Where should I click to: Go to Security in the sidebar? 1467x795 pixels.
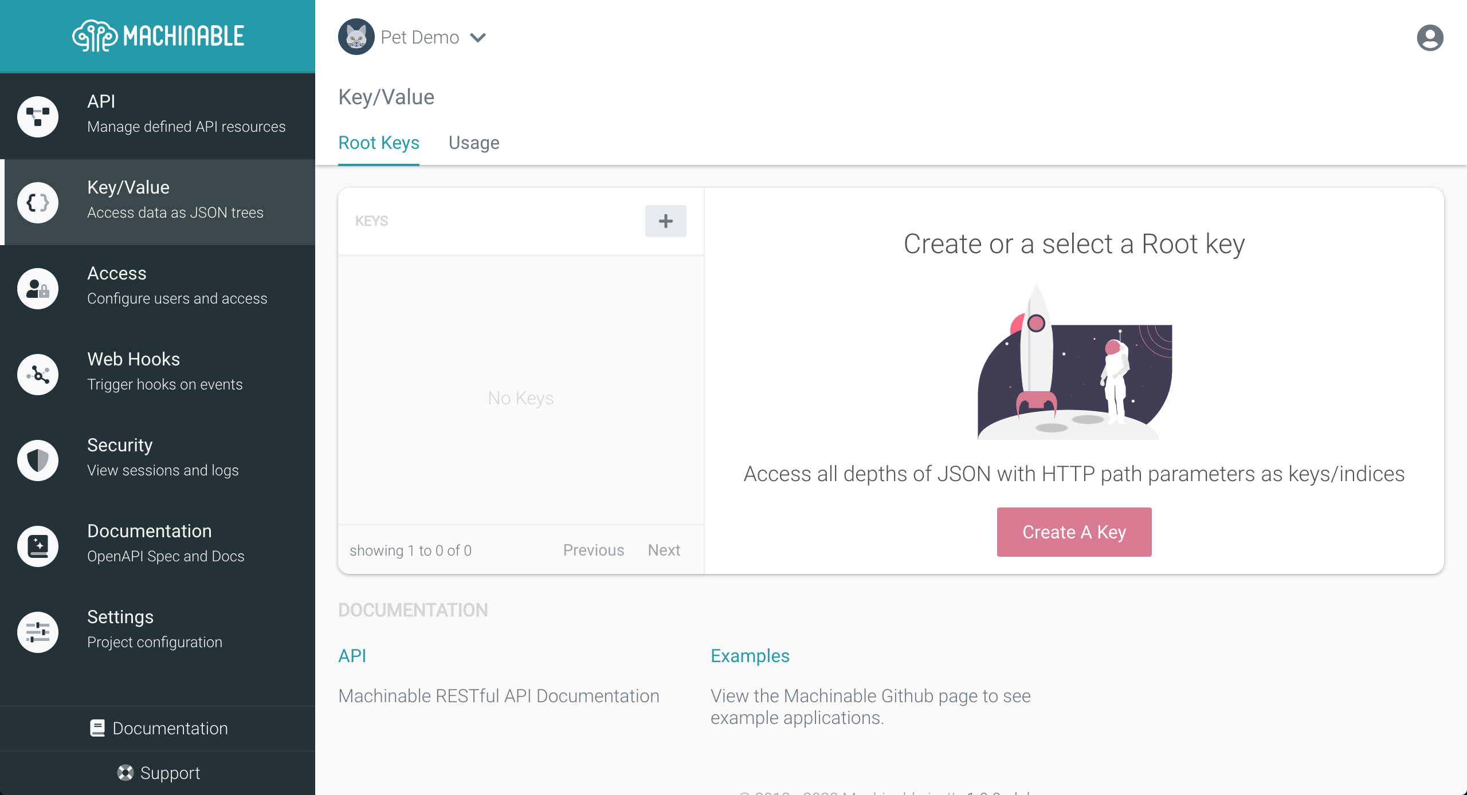coord(158,460)
